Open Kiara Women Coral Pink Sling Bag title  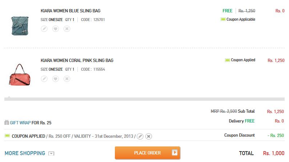click(77, 61)
